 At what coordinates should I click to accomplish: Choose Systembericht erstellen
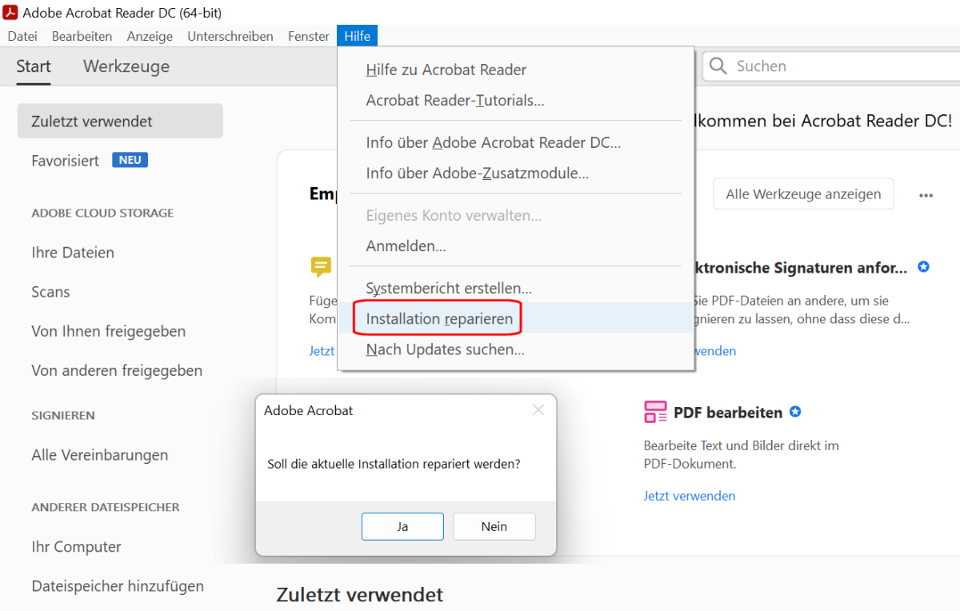pyautogui.click(x=516, y=288)
